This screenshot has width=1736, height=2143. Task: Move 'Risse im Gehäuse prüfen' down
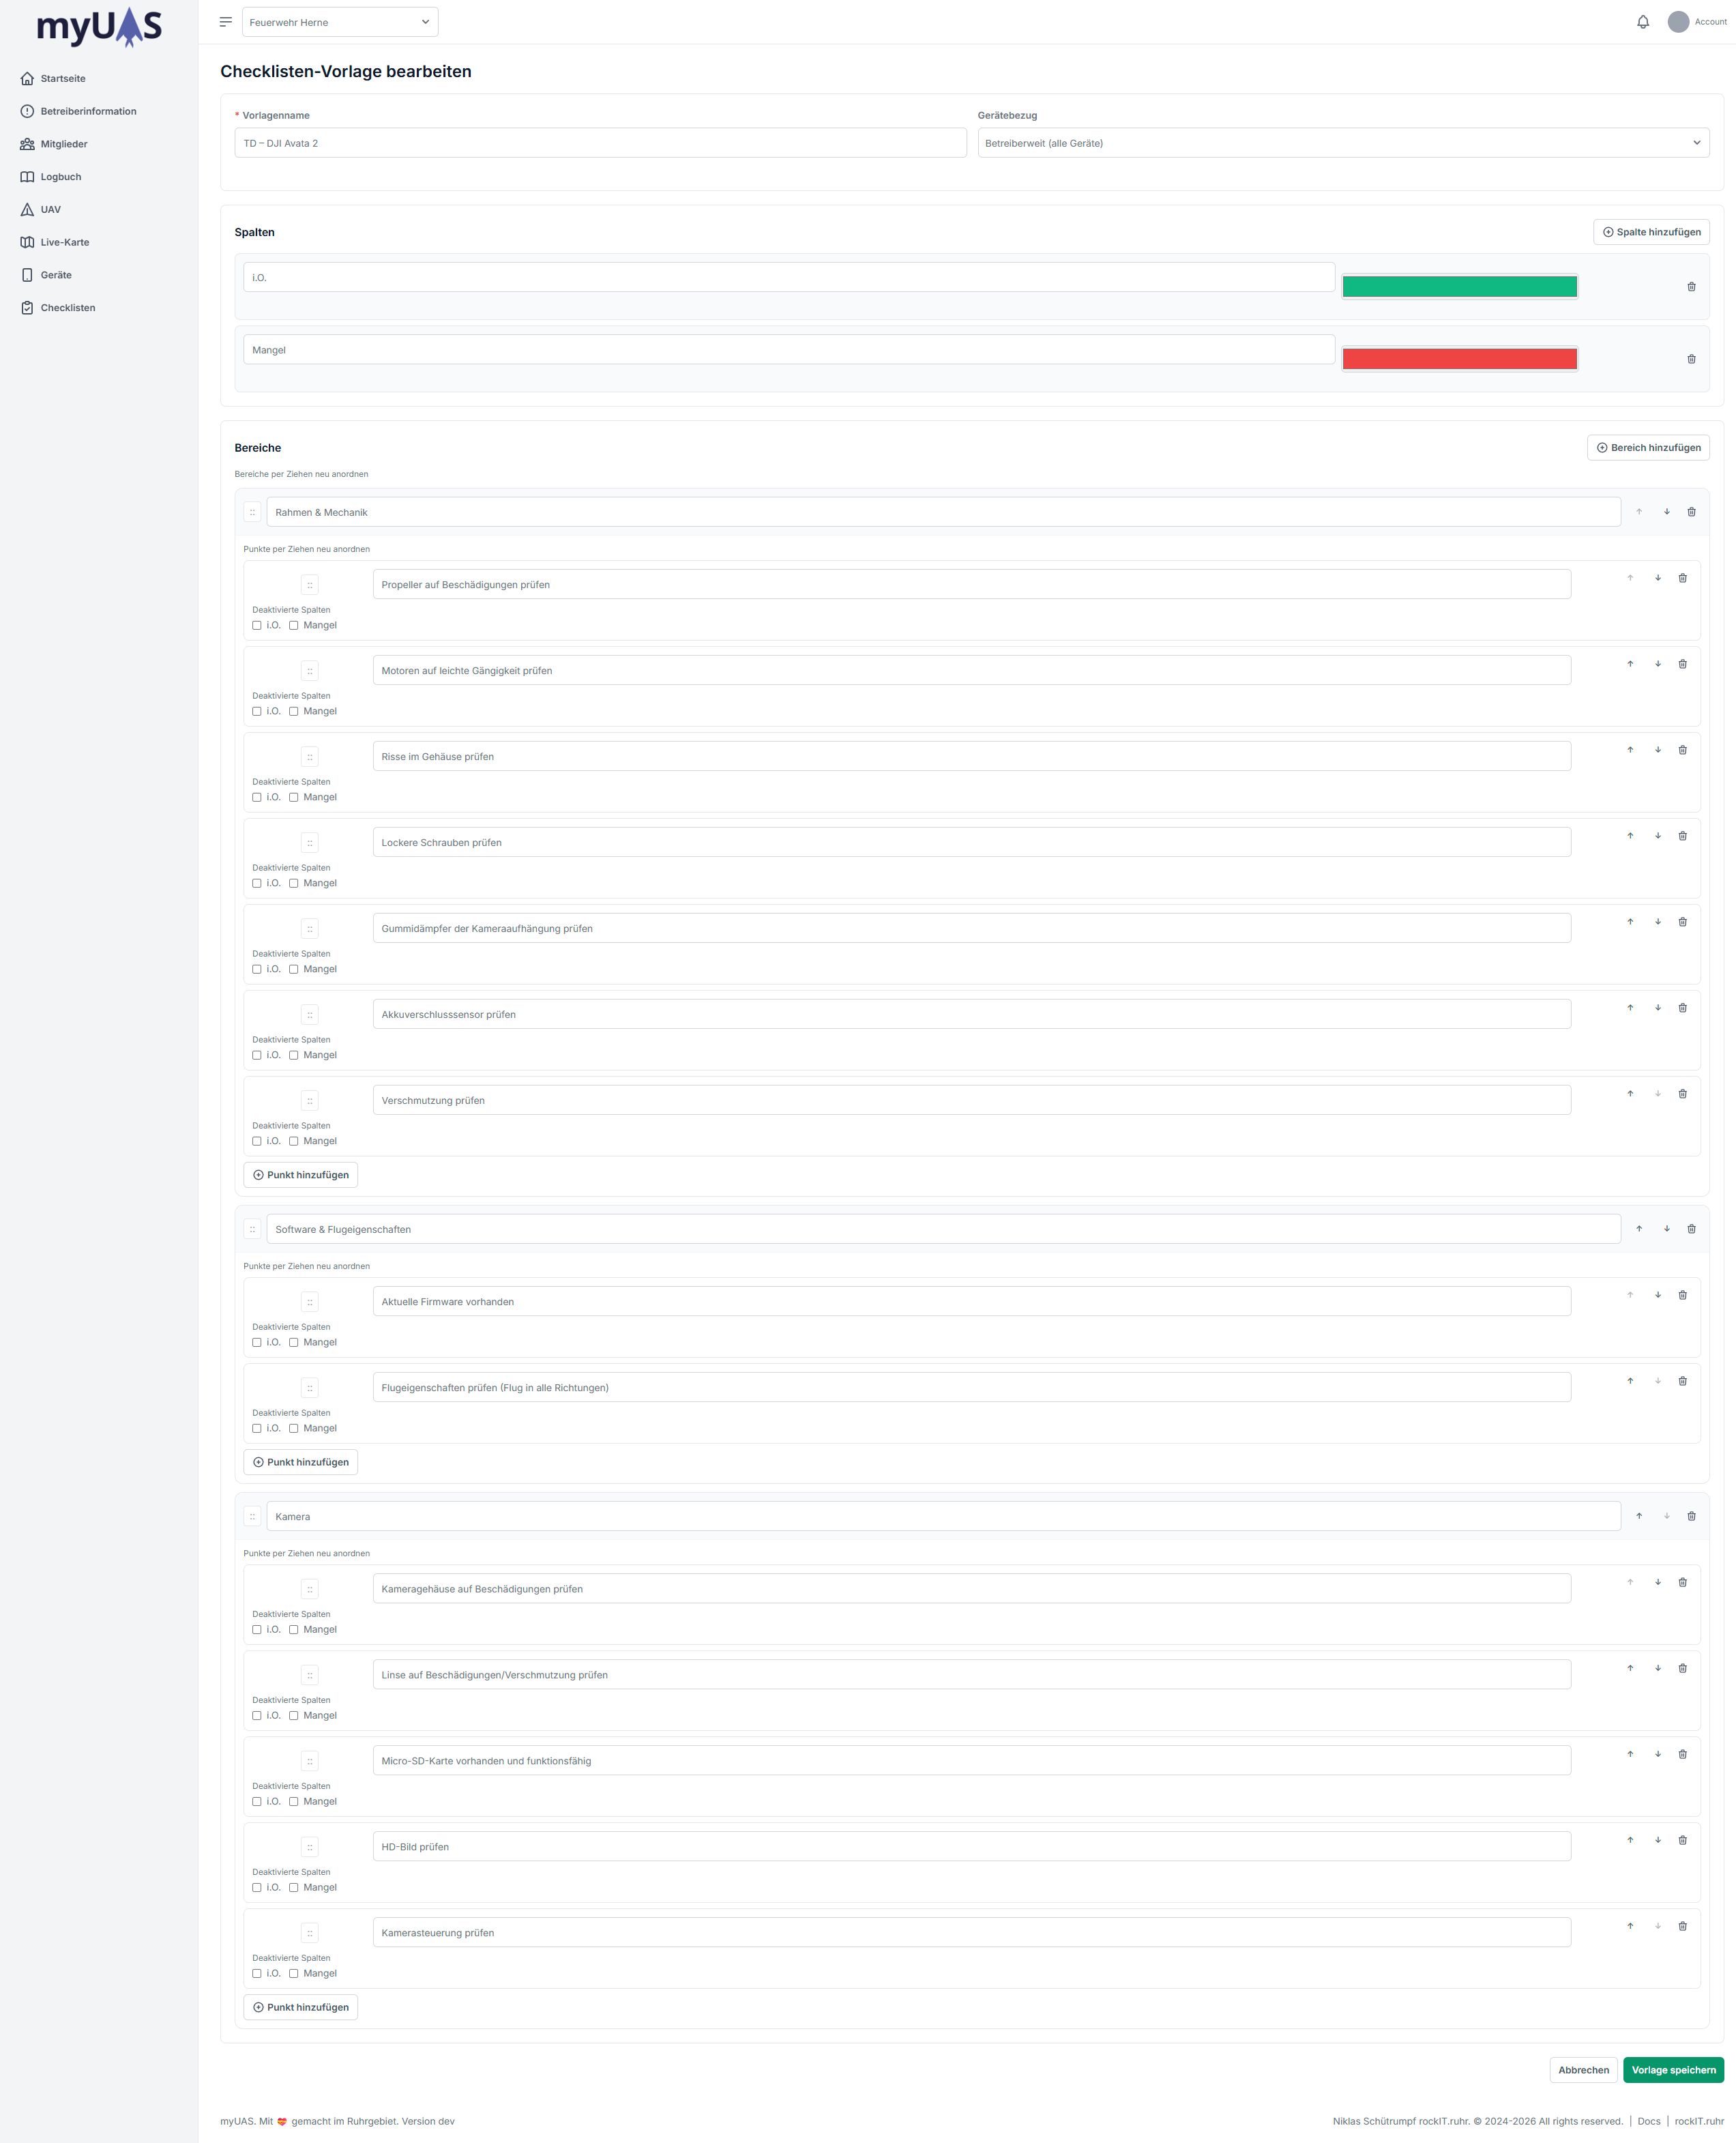[x=1657, y=750]
